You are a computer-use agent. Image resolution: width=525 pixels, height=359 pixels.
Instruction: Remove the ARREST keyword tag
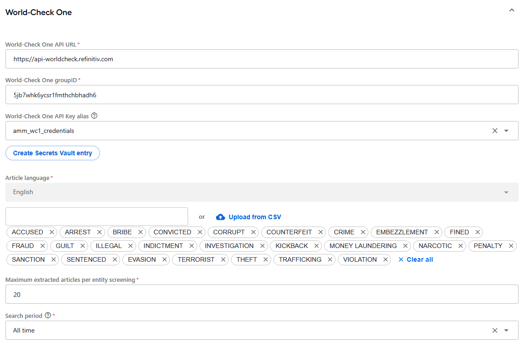pyautogui.click(x=100, y=232)
